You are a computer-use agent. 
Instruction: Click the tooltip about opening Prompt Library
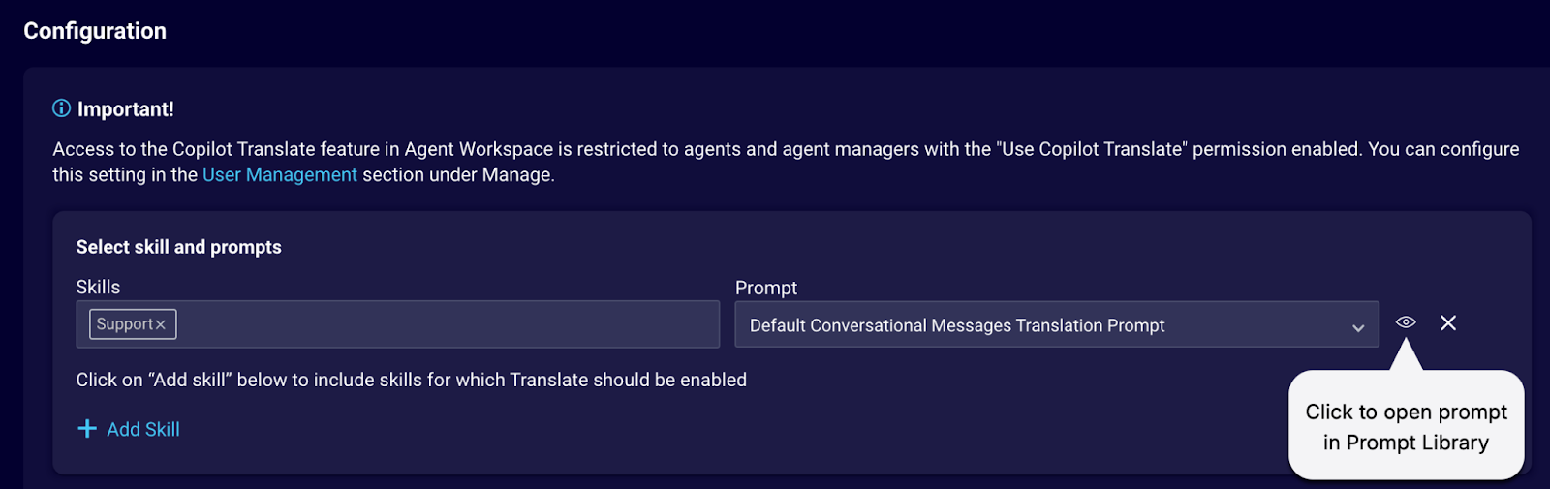click(x=1406, y=427)
